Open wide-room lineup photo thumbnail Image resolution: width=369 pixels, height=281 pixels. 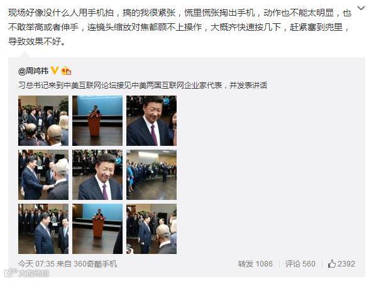pos(151,175)
